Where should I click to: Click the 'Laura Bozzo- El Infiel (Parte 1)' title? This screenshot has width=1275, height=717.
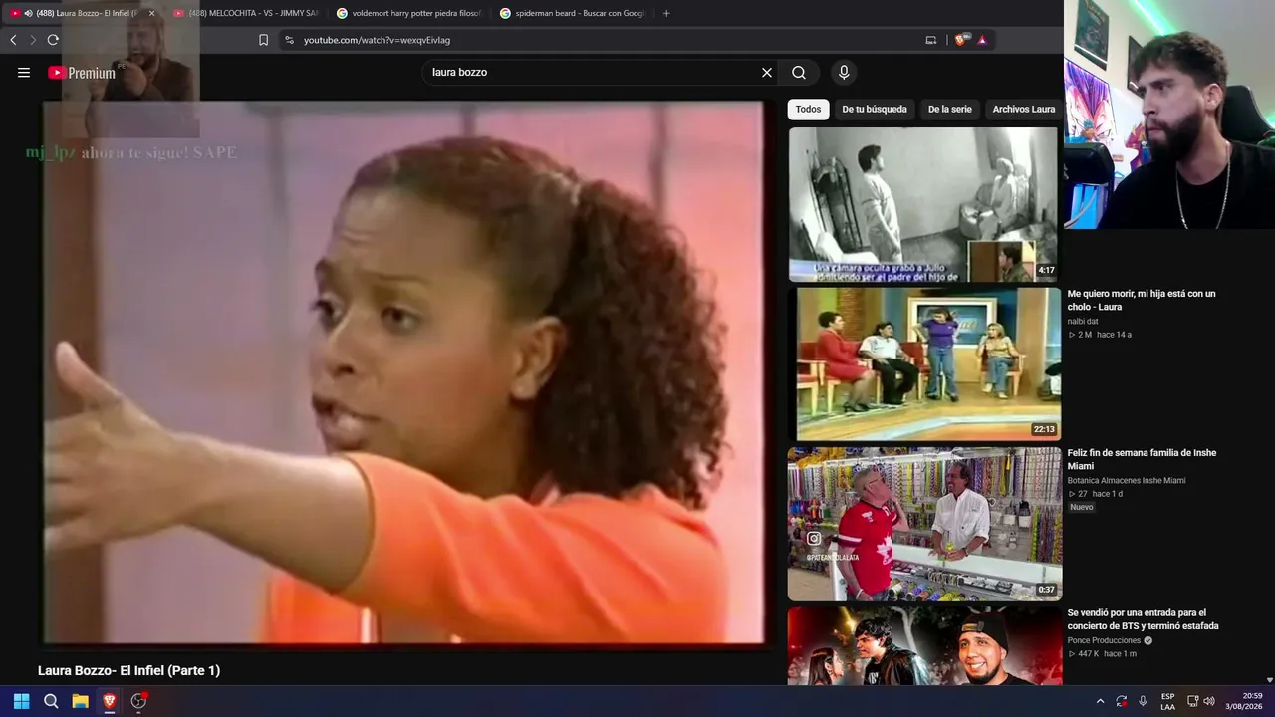click(x=128, y=671)
